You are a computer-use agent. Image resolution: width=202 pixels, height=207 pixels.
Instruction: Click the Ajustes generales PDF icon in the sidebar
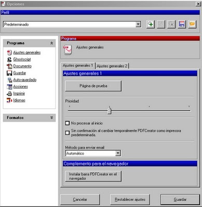click(9, 52)
